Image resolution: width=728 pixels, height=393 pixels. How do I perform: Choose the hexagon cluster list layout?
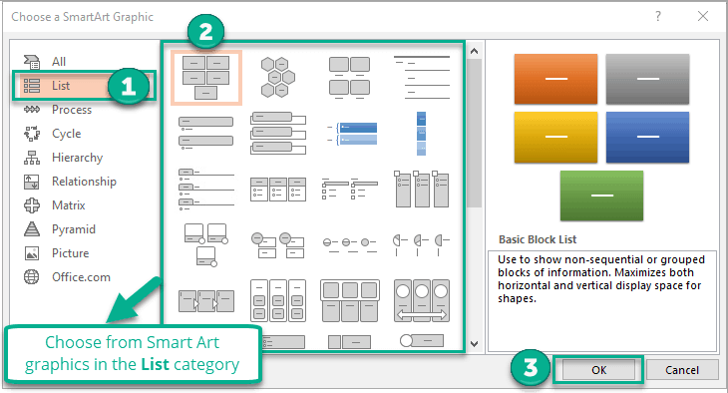coord(277,77)
